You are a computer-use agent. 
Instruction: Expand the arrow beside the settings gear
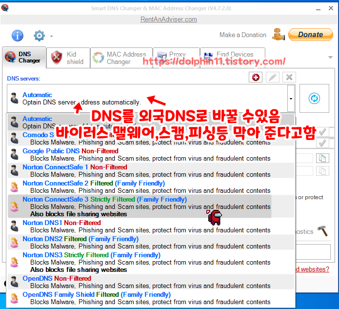tap(51, 36)
